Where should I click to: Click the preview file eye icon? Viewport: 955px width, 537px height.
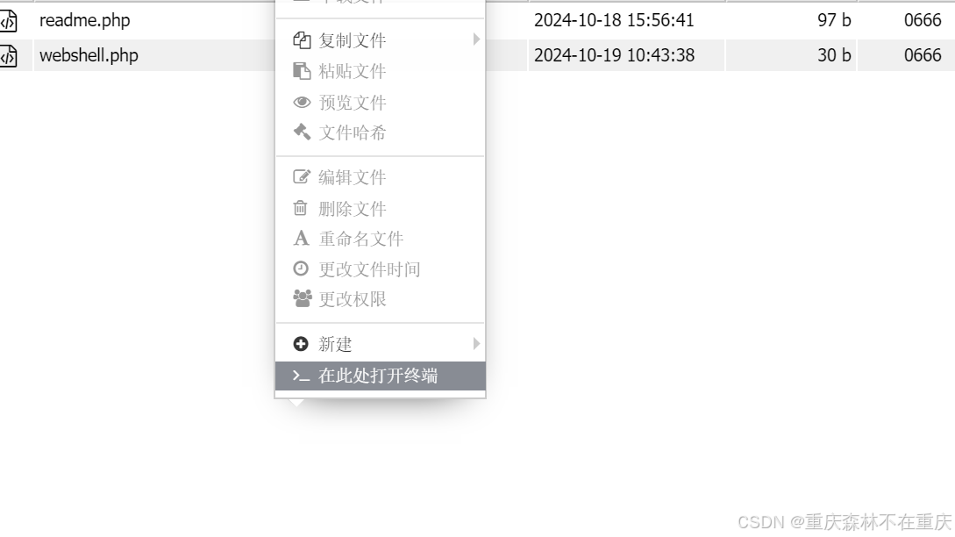coord(302,102)
